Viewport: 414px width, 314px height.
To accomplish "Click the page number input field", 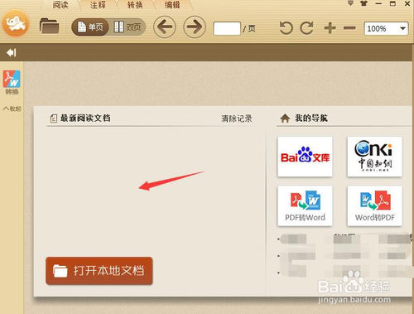I will [227, 28].
